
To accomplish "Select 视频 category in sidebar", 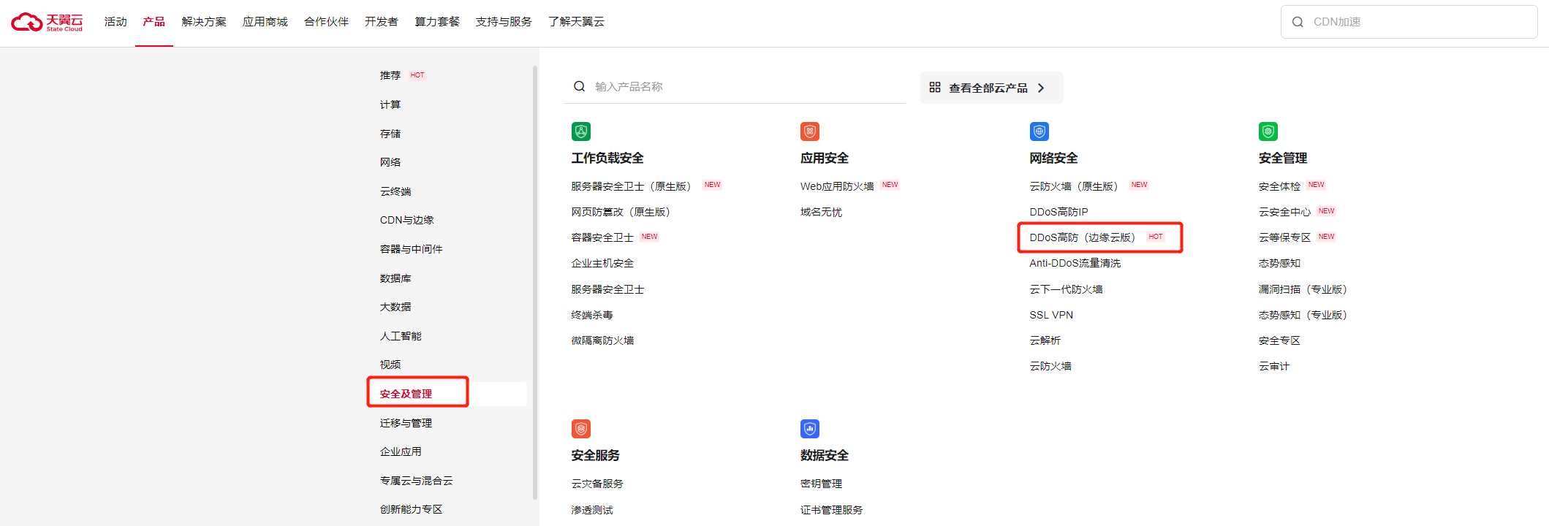I will (390, 365).
